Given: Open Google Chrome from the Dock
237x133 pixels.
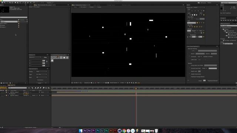Looking at the screenshot, I should coord(124,130).
